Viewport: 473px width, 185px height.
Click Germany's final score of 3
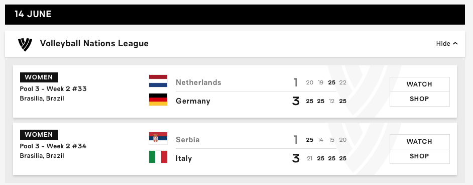[x=296, y=101]
